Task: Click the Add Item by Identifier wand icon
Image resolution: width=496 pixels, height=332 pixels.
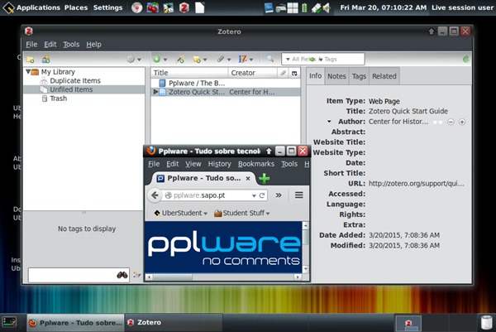Action: click(x=180, y=60)
